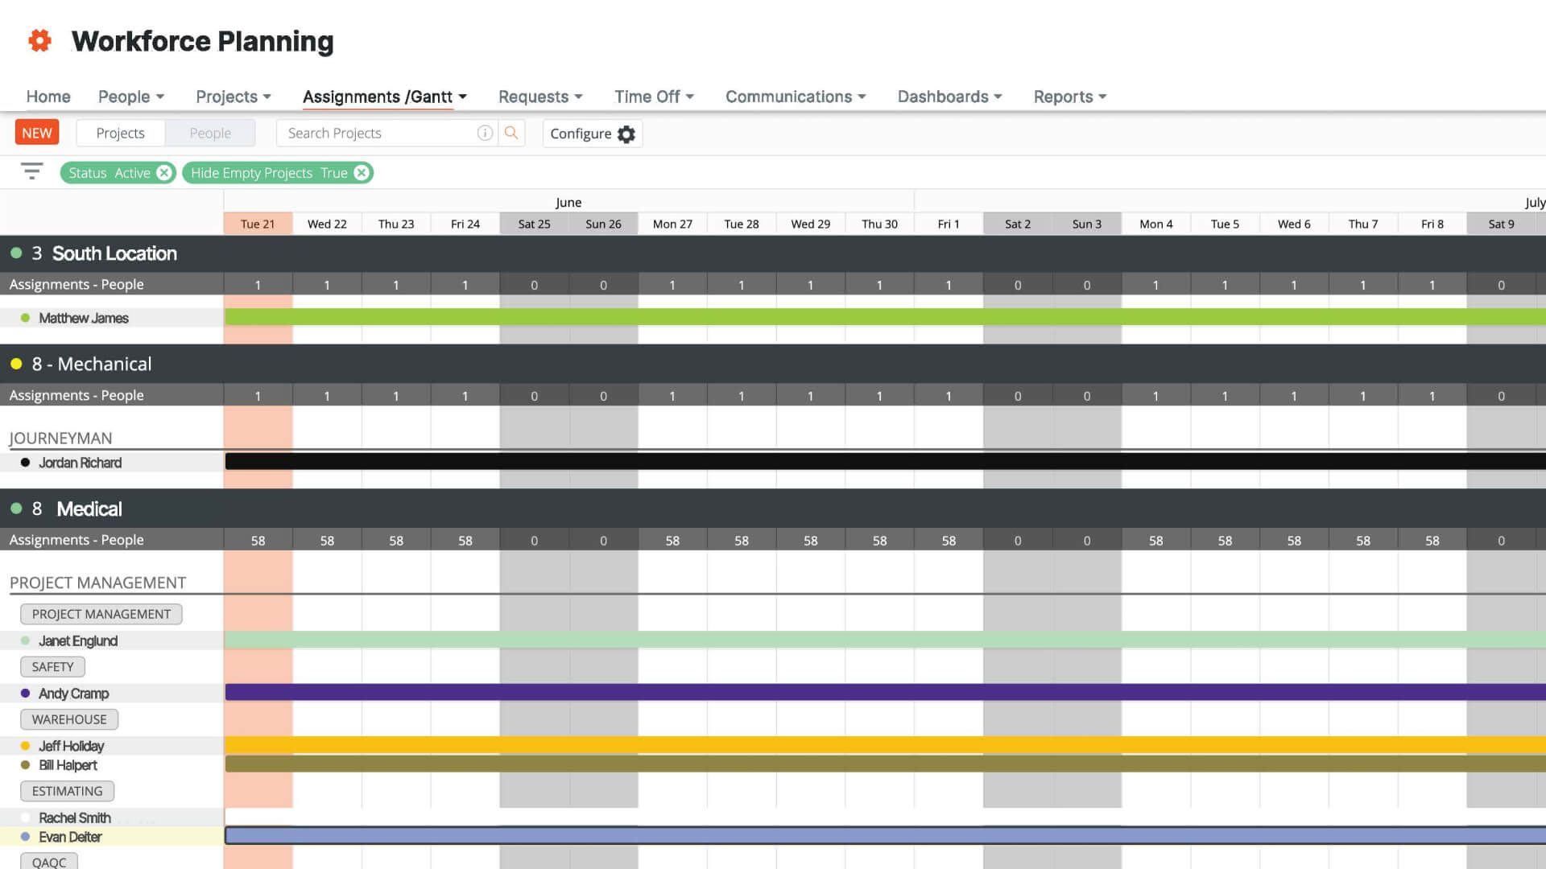Viewport: 1546px width, 869px height.
Task: Click the status dot next to Jordan Richard
Action: click(26, 462)
